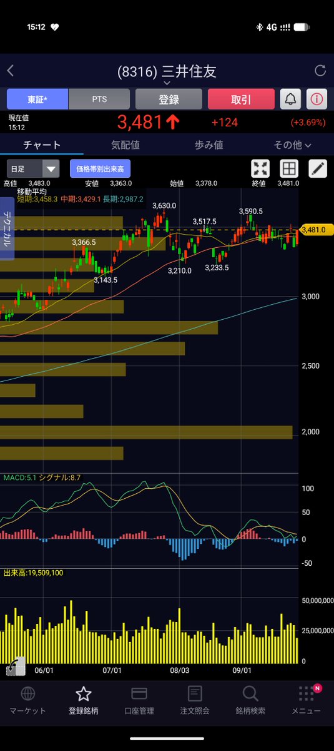This screenshot has height=751, width=334.
Task: Tap the current price 3,481
Action: tap(149, 122)
